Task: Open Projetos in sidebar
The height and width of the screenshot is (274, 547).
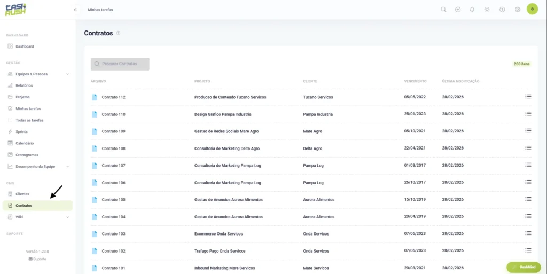Action: click(22, 97)
